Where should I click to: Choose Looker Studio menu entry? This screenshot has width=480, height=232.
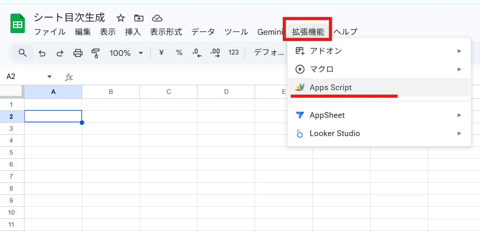(379, 134)
